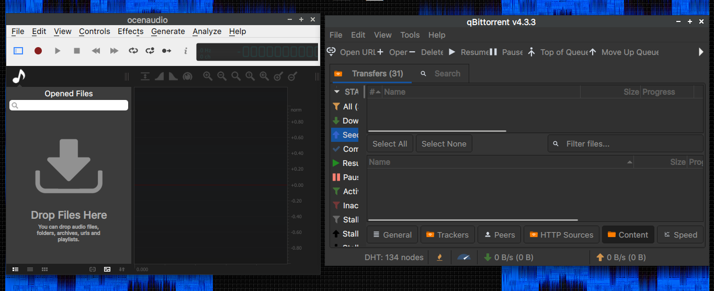Click the Play button in ocenaudio toolbar
The width and height of the screenshot is (714, 291).
[58, 51]
